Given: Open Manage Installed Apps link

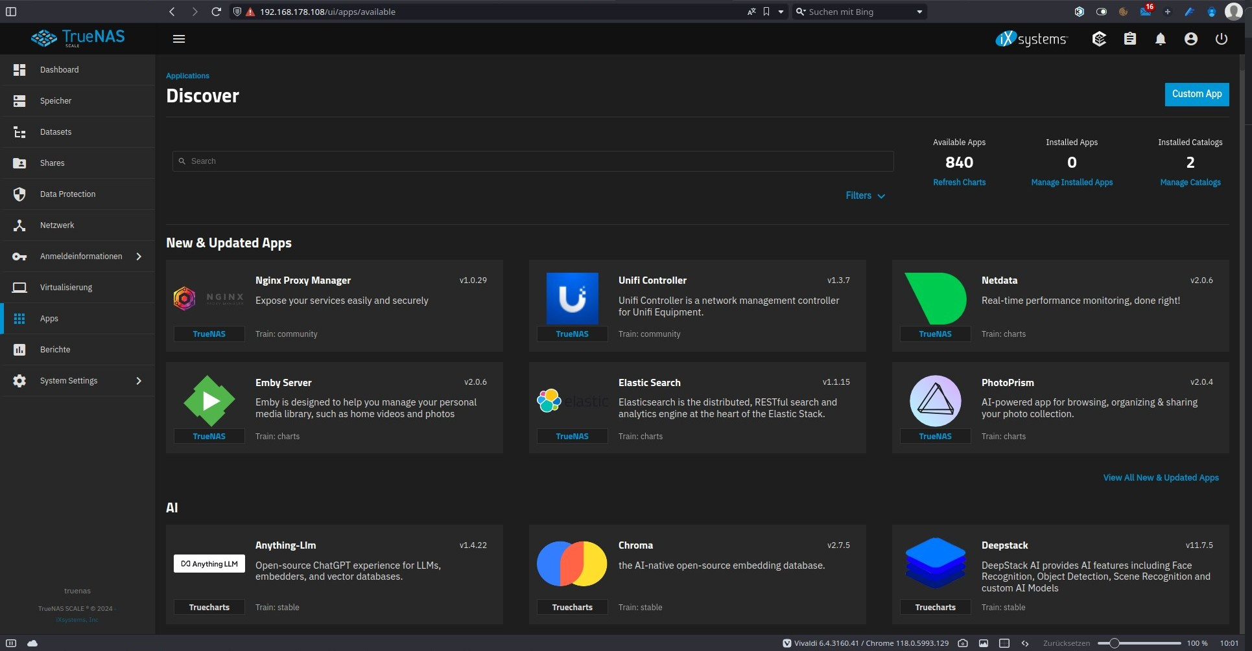Looking at the screenshot, I should pos(1072,183).
